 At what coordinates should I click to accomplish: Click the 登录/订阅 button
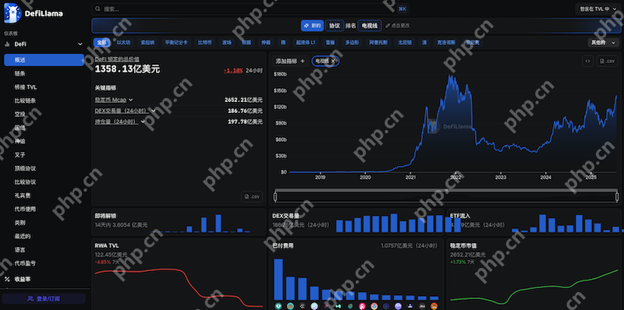tap(44, 298)
